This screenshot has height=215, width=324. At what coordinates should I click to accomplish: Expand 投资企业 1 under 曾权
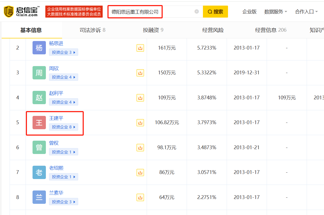click(x=63, y=152)
